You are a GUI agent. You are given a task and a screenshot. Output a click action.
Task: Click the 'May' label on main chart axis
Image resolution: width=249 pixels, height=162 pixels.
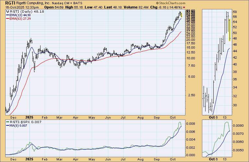coord(92,118)
